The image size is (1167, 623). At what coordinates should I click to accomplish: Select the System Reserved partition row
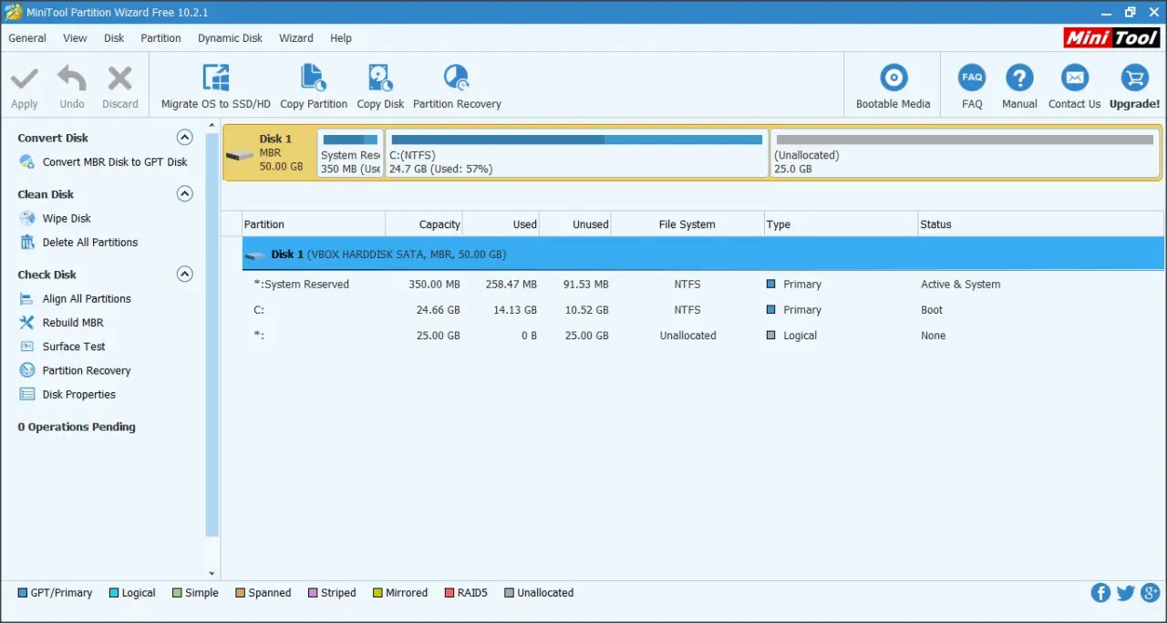pos(703,285)
